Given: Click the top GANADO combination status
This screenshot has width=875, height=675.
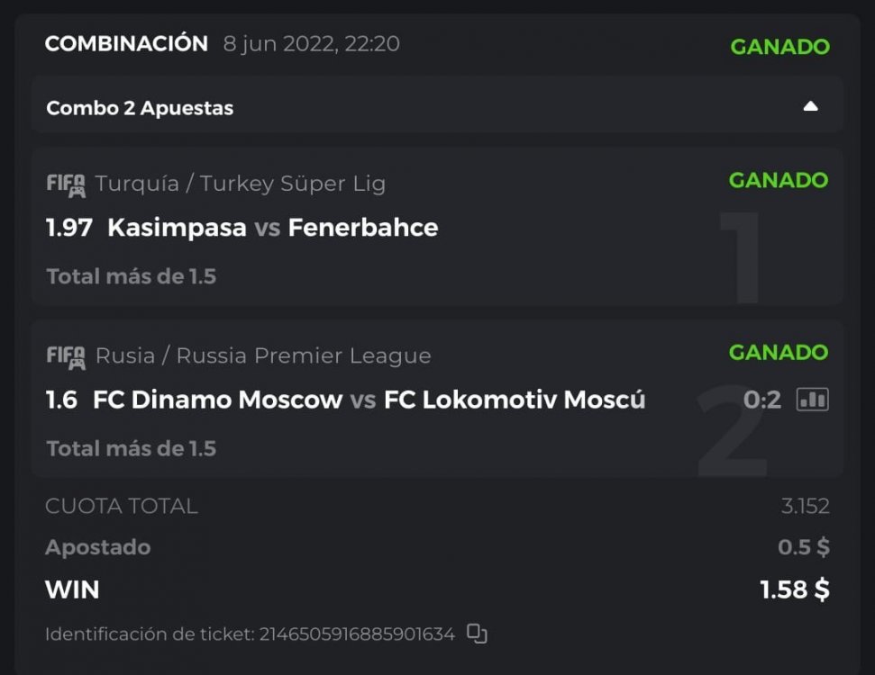Looking at the screenshot, I should pyautogui.click(x=779, y=46).
